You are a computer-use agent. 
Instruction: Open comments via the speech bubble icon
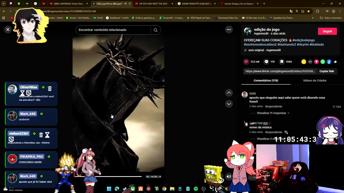(x=266, y=62)
